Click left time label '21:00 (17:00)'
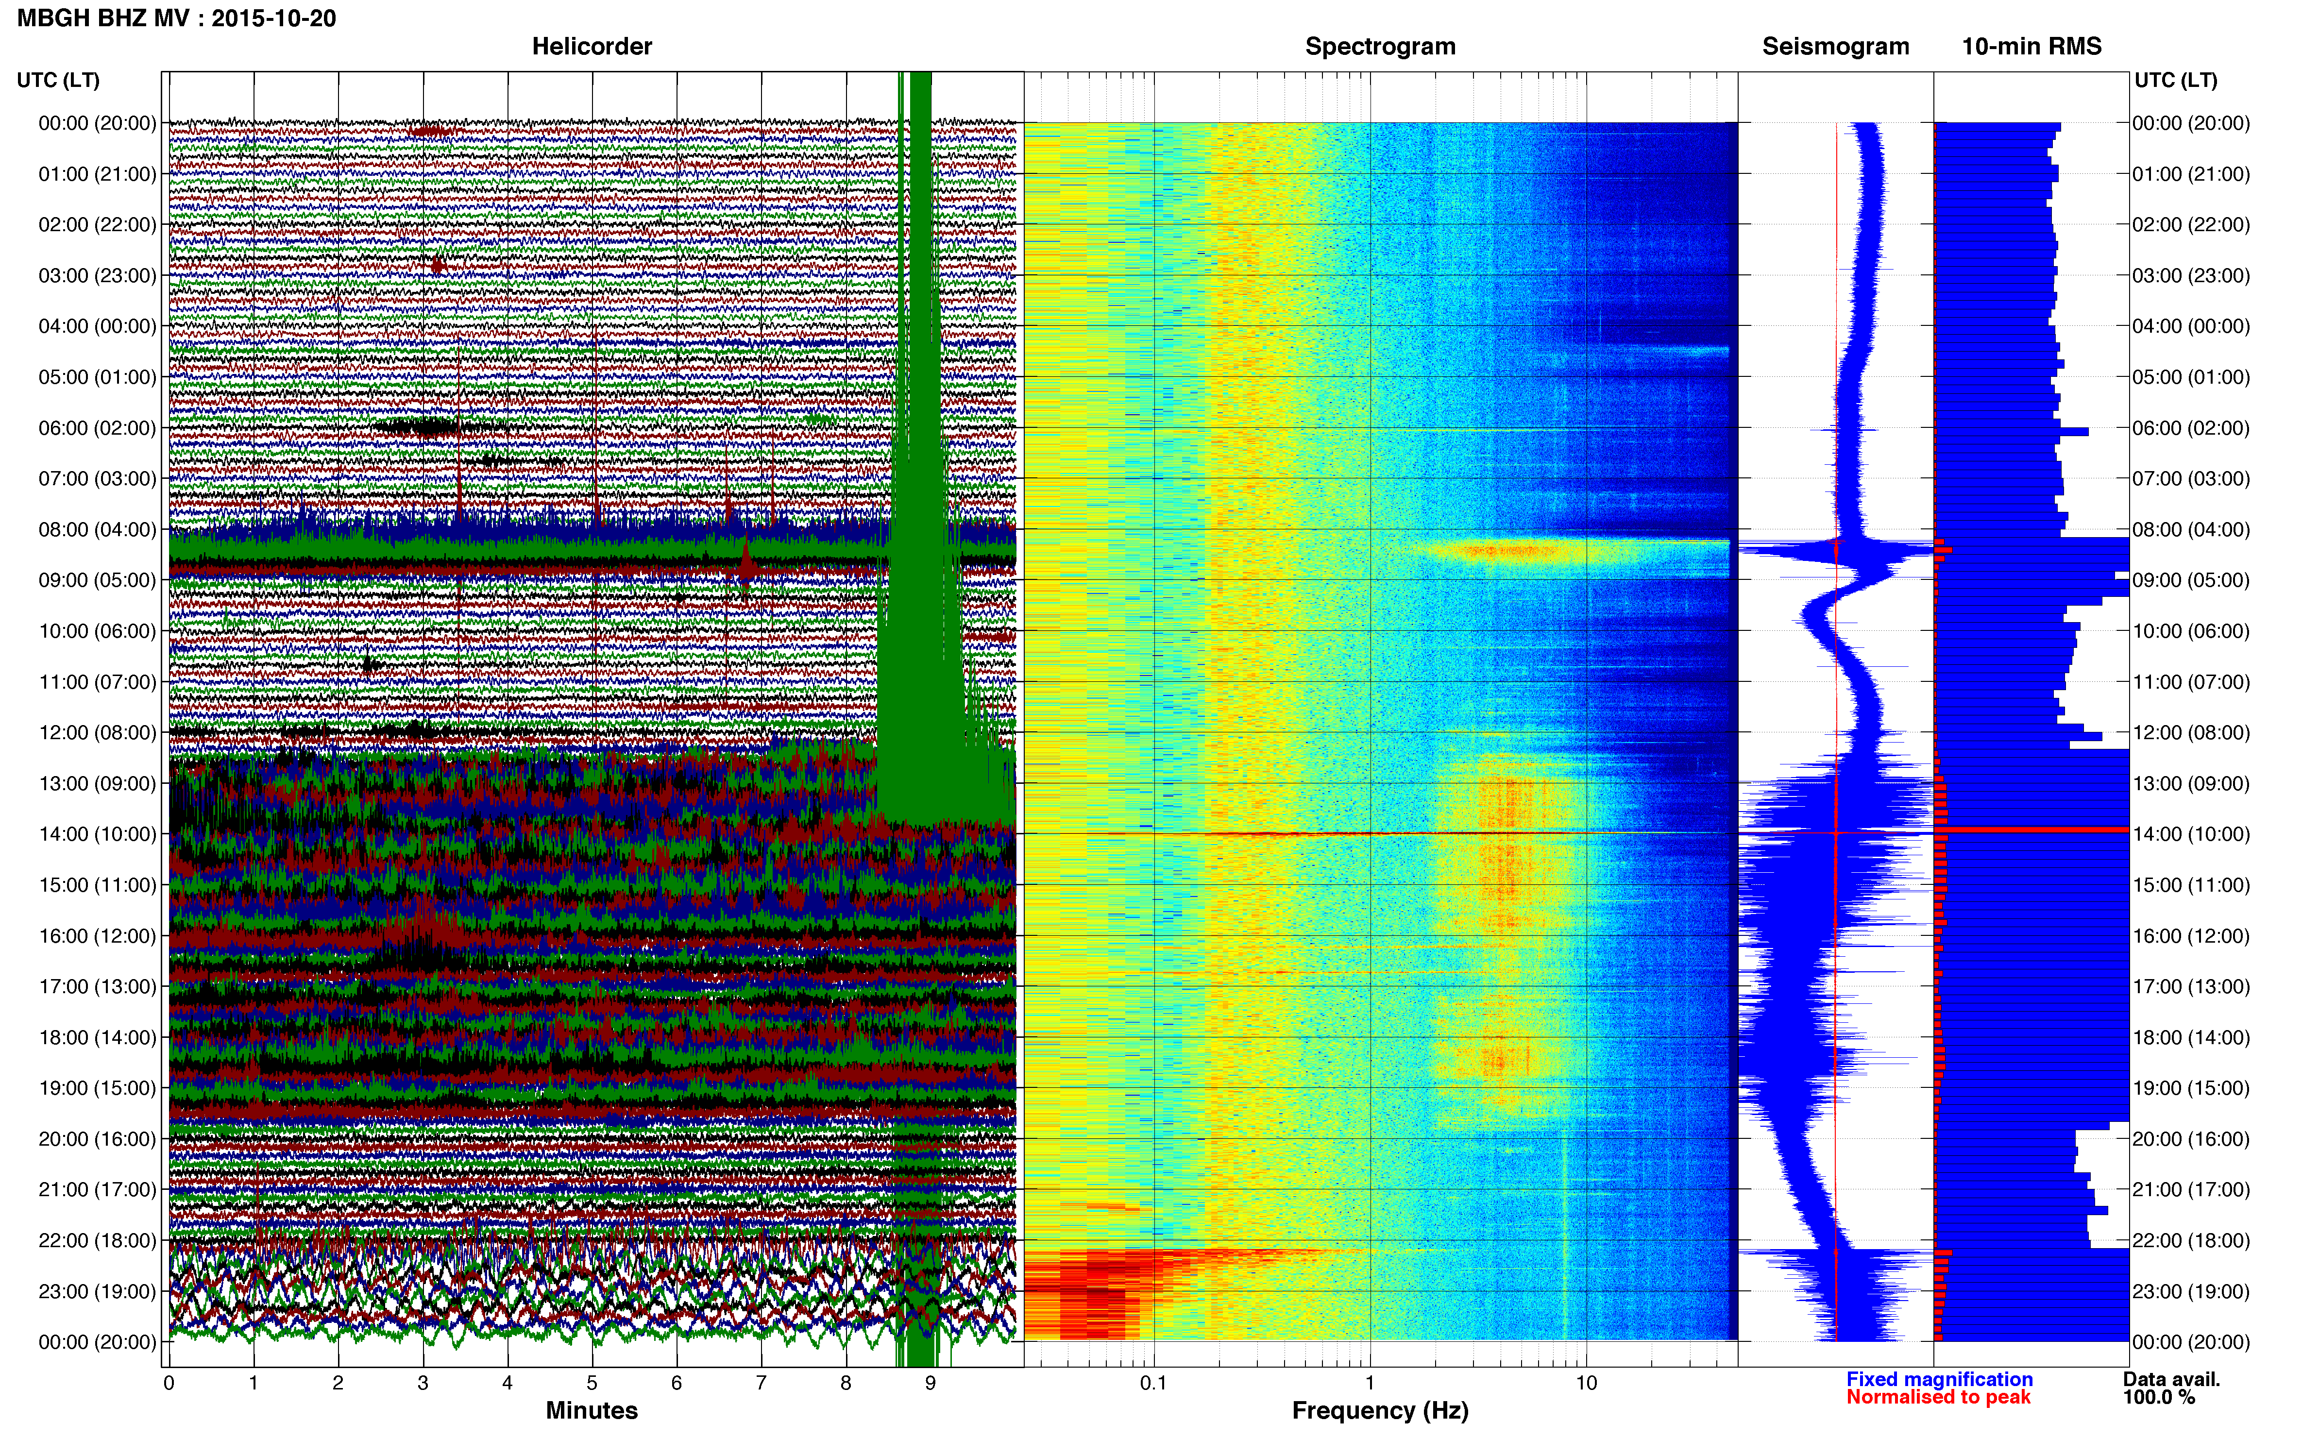2302x1439 pixels. click(x=97, y=1190)
